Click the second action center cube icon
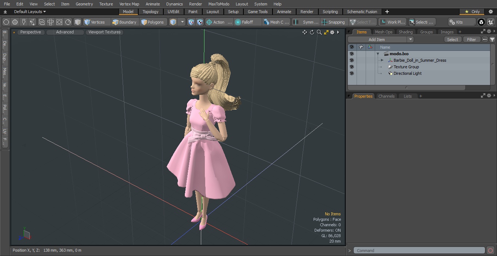 [x=200, y=22]
